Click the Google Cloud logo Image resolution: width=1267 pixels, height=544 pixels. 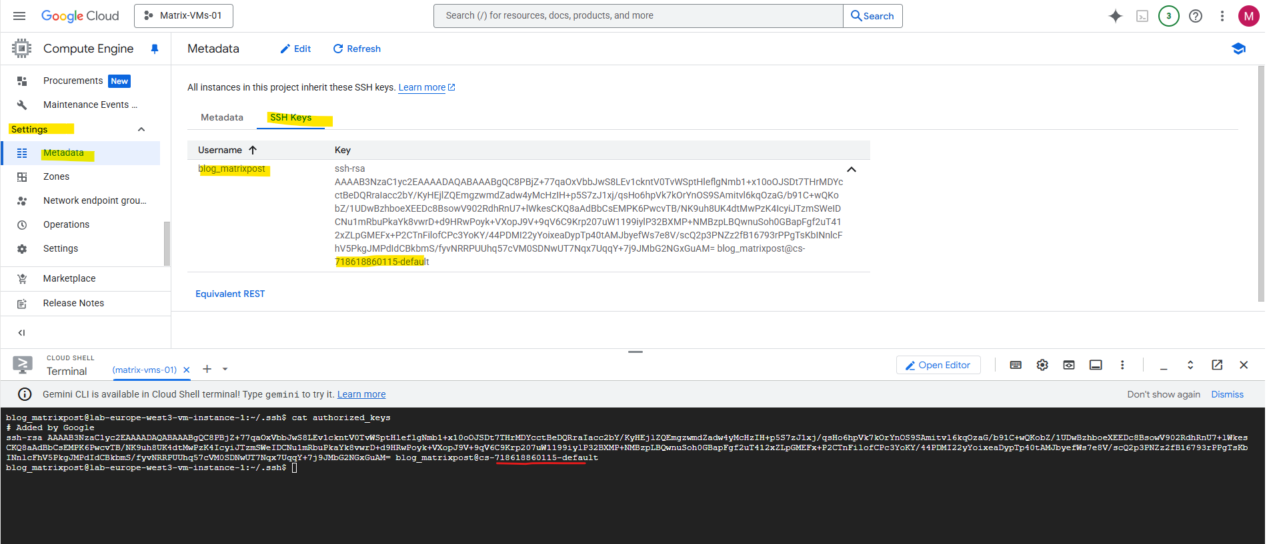click(80, 16)
